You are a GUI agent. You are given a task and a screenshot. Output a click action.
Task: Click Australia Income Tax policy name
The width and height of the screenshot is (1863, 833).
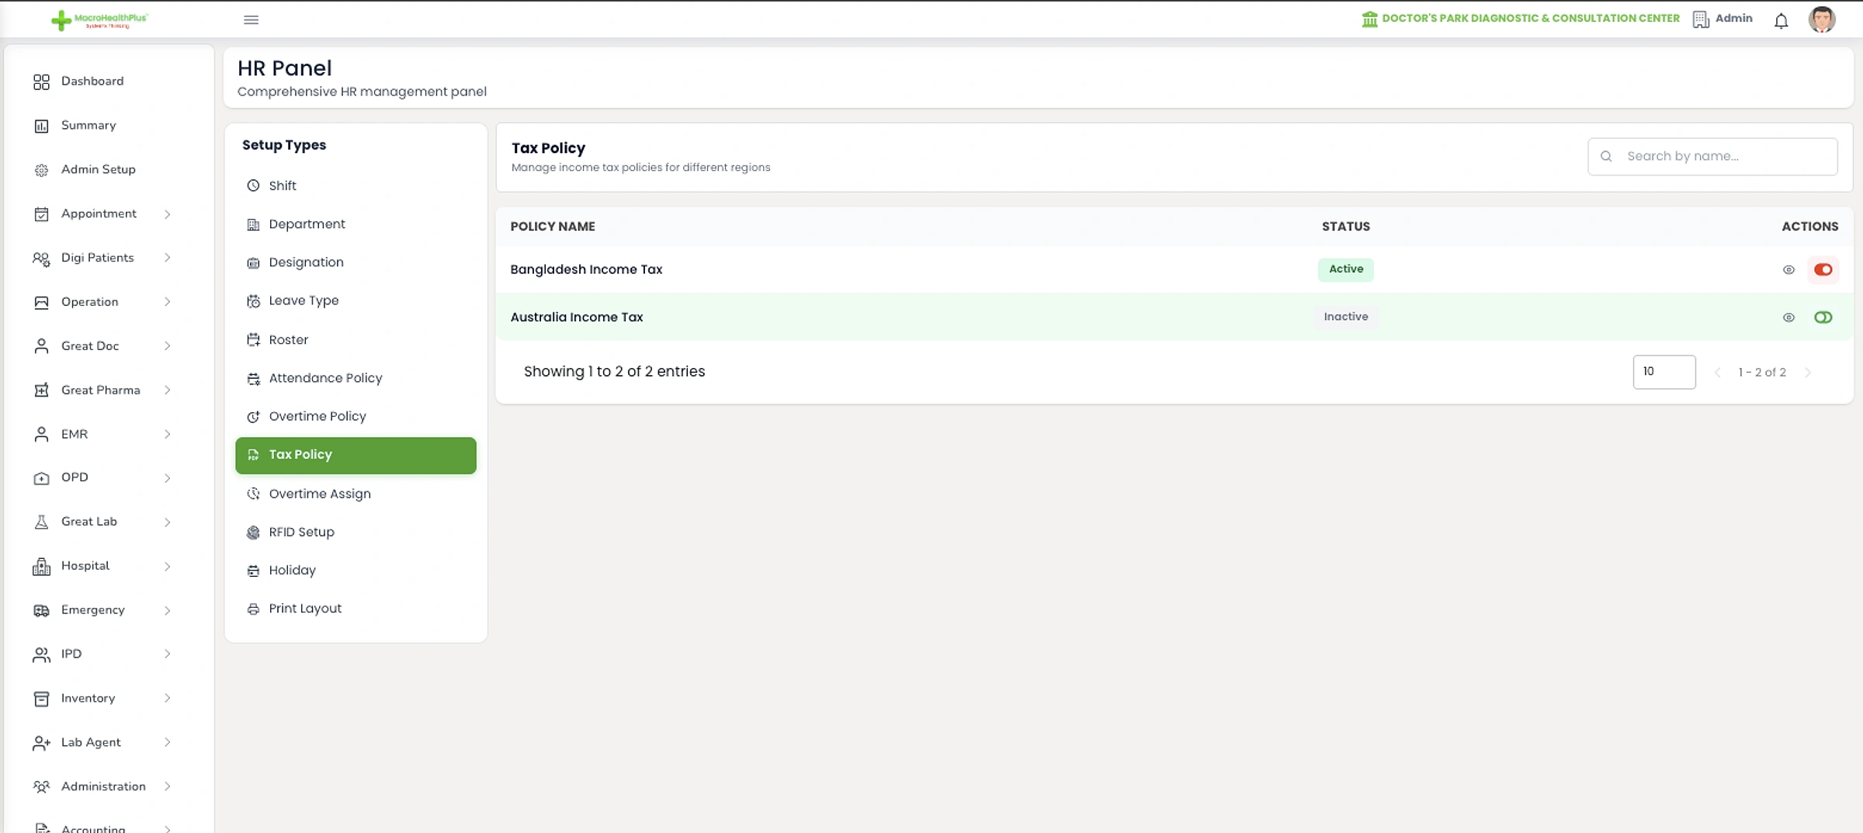coord(576,317)
